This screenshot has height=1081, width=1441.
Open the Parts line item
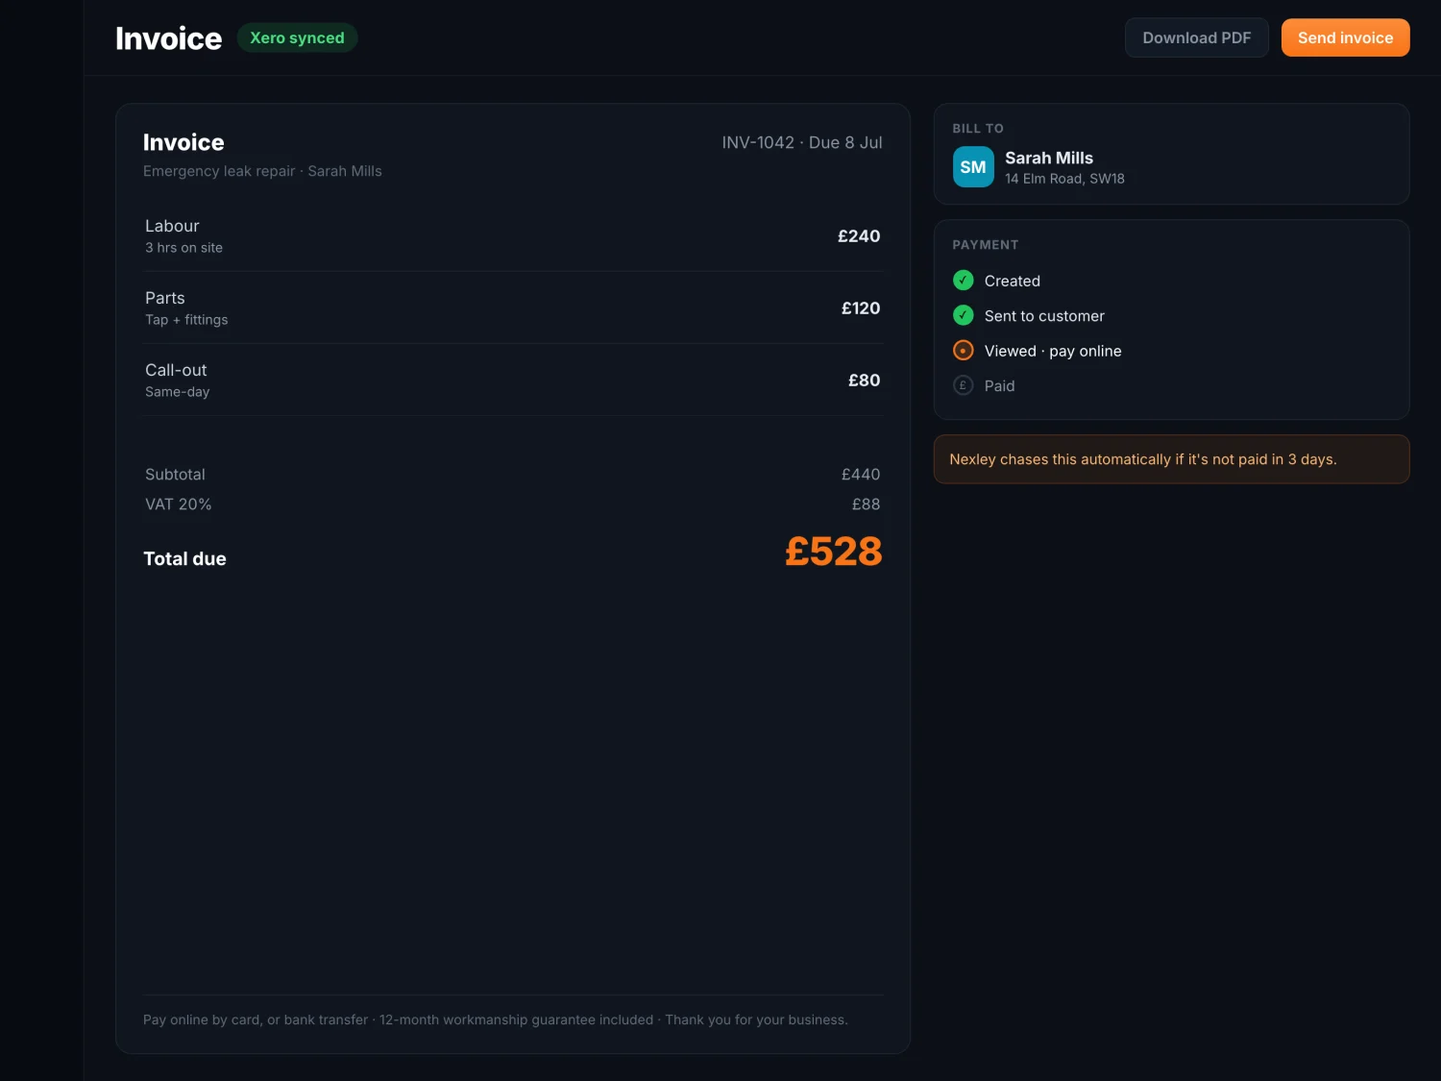click(513, 307)
